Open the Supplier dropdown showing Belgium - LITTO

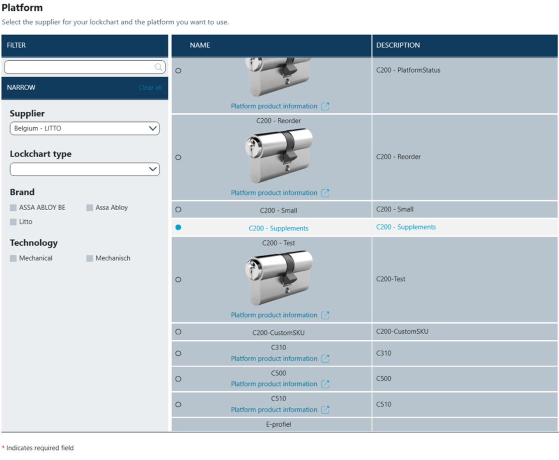coord(85,129)
